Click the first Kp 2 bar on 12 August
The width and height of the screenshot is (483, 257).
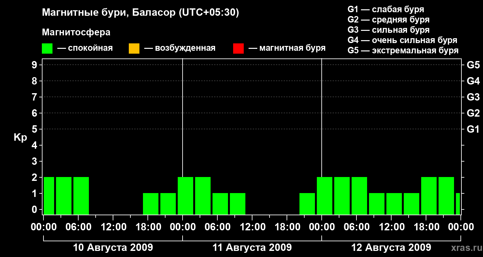(x=325, y=196)
